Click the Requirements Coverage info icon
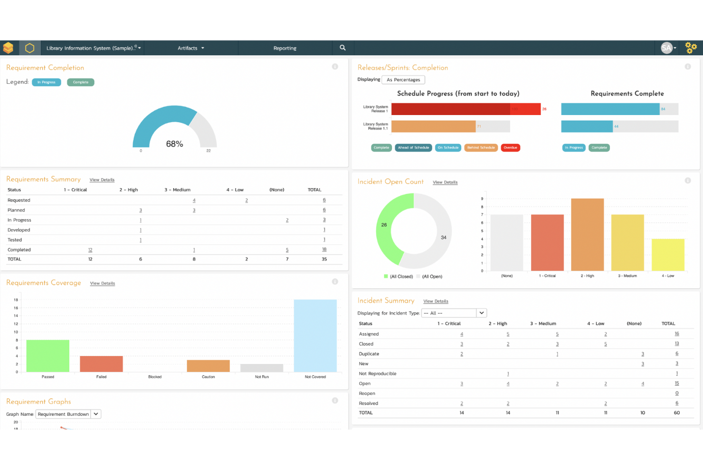This screenshot has height=469, width=703. tap(335, 282)
